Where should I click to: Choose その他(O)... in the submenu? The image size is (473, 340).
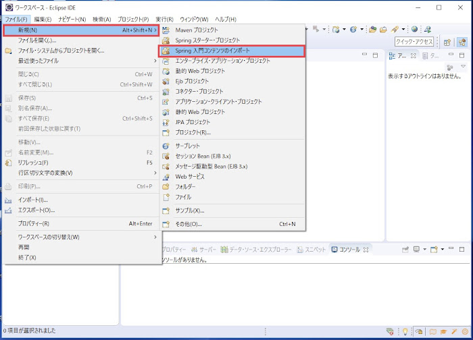coord(232,224)
